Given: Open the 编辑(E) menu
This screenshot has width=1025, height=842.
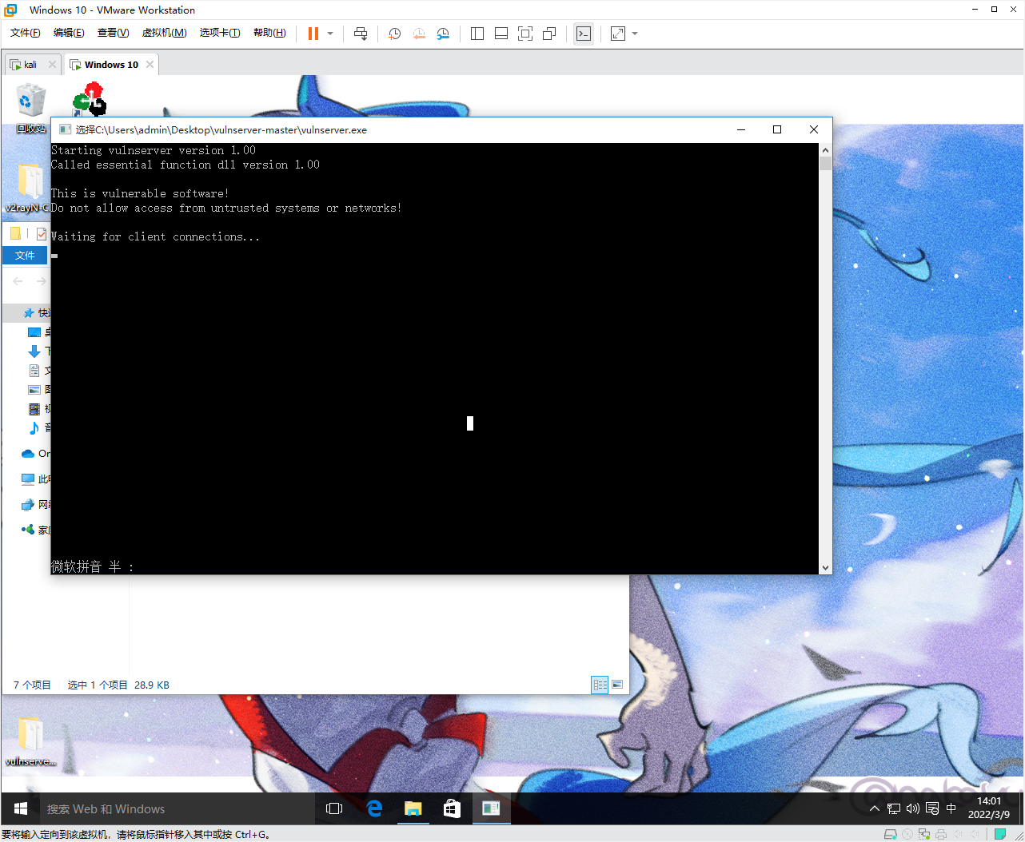Looking at the screenshot, I should (x=69, y=33).
